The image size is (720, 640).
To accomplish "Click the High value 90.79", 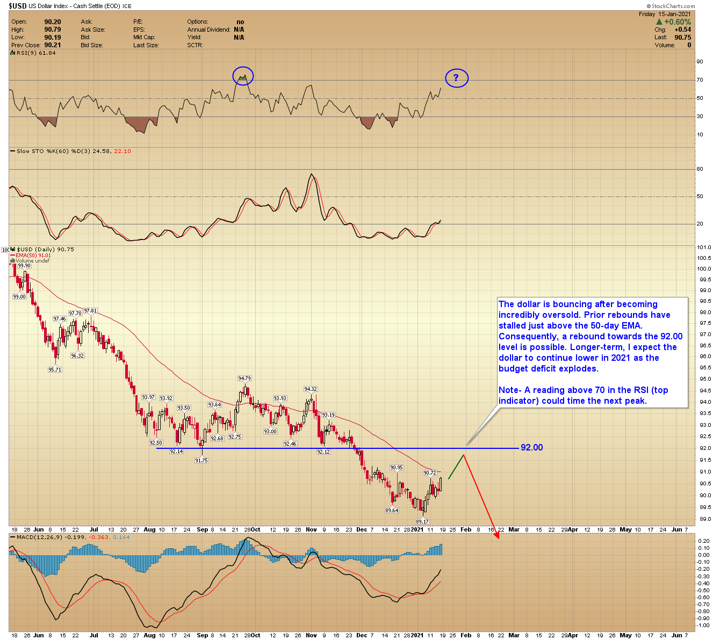I will (52, 30).
